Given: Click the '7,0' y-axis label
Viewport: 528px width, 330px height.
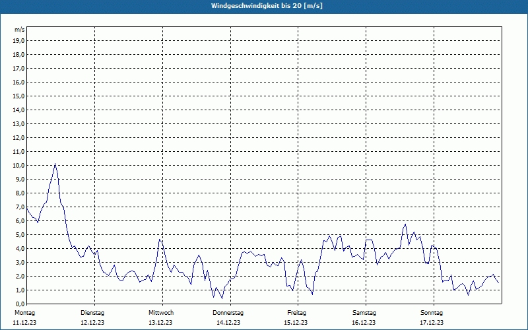Looking at the screenshot, I should [20, 207].
